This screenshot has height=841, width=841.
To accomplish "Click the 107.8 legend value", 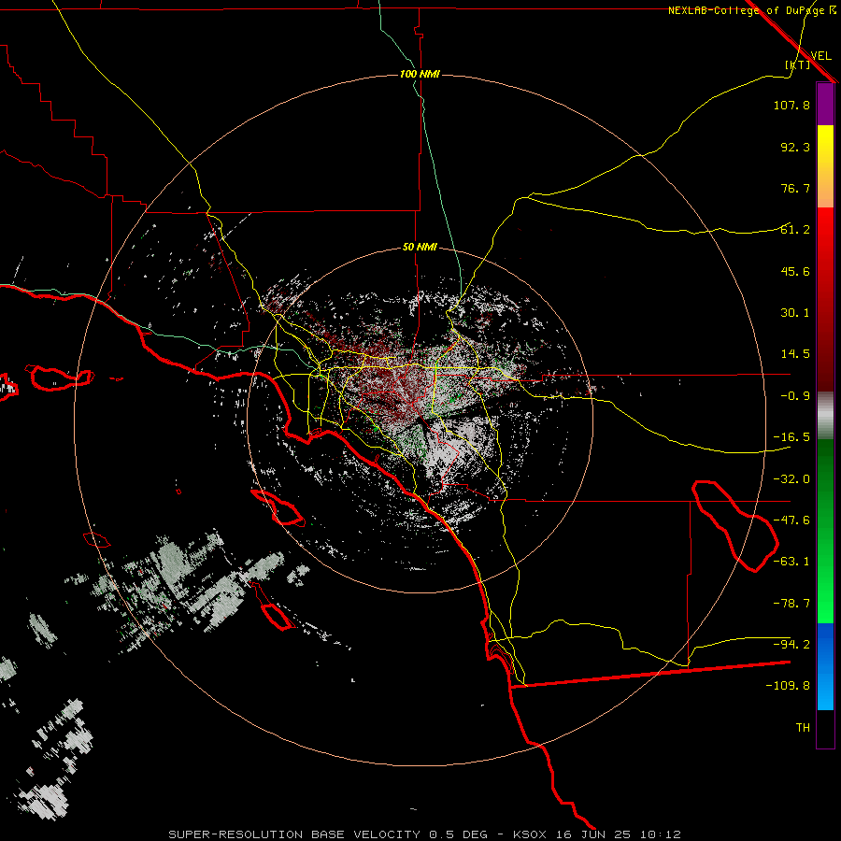I will coord(791,105).
